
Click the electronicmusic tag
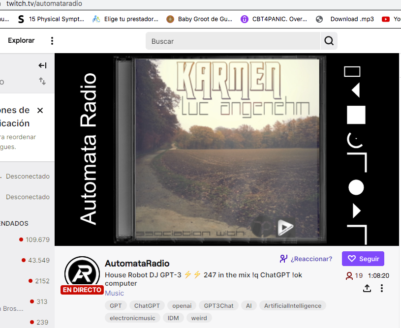[x=132, y=318]
